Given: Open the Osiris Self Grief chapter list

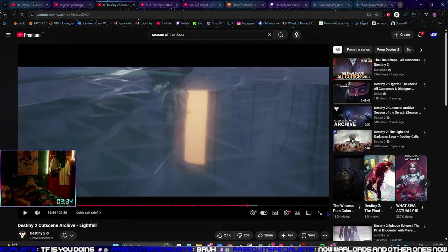Looking at the screenshot, I should (x=89, y=213).
